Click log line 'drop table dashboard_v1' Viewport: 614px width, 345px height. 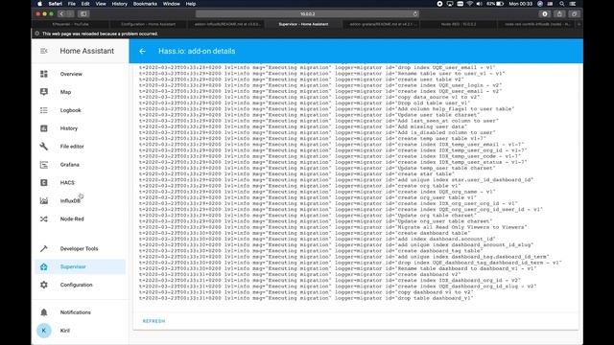pyautogui.click(x=306, y=298)
